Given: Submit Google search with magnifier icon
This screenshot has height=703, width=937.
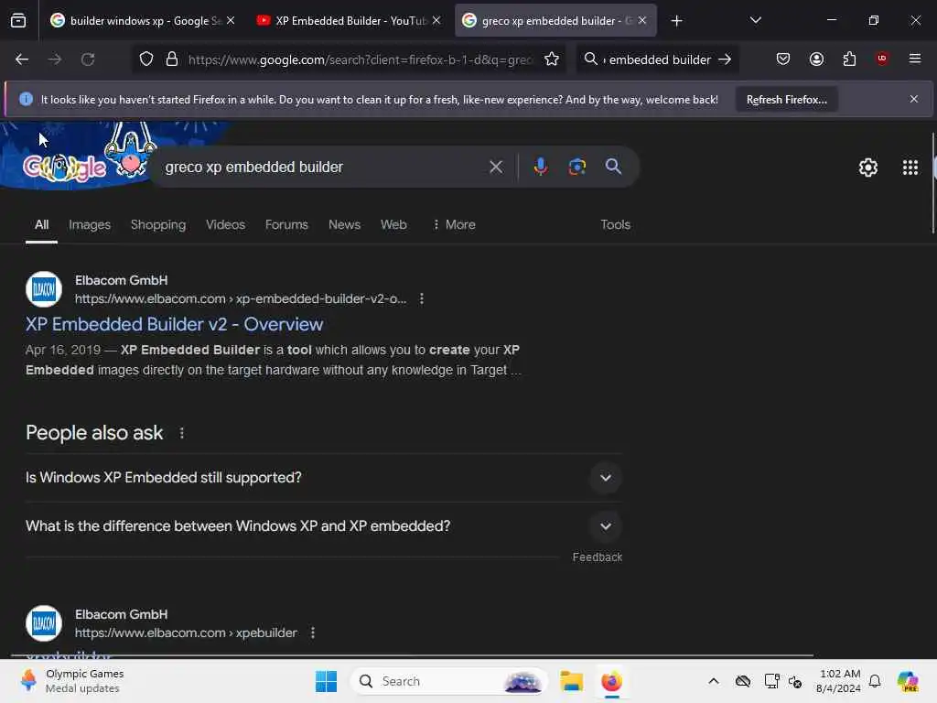Looking at the screenshot, I should [x=613, y=167].
